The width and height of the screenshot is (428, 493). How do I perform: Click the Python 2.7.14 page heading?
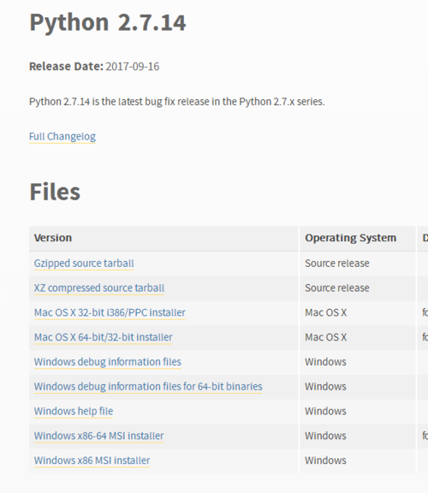click(108, 22)
